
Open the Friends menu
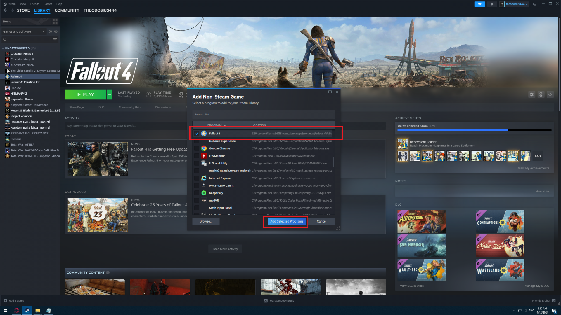click(34, 4)
